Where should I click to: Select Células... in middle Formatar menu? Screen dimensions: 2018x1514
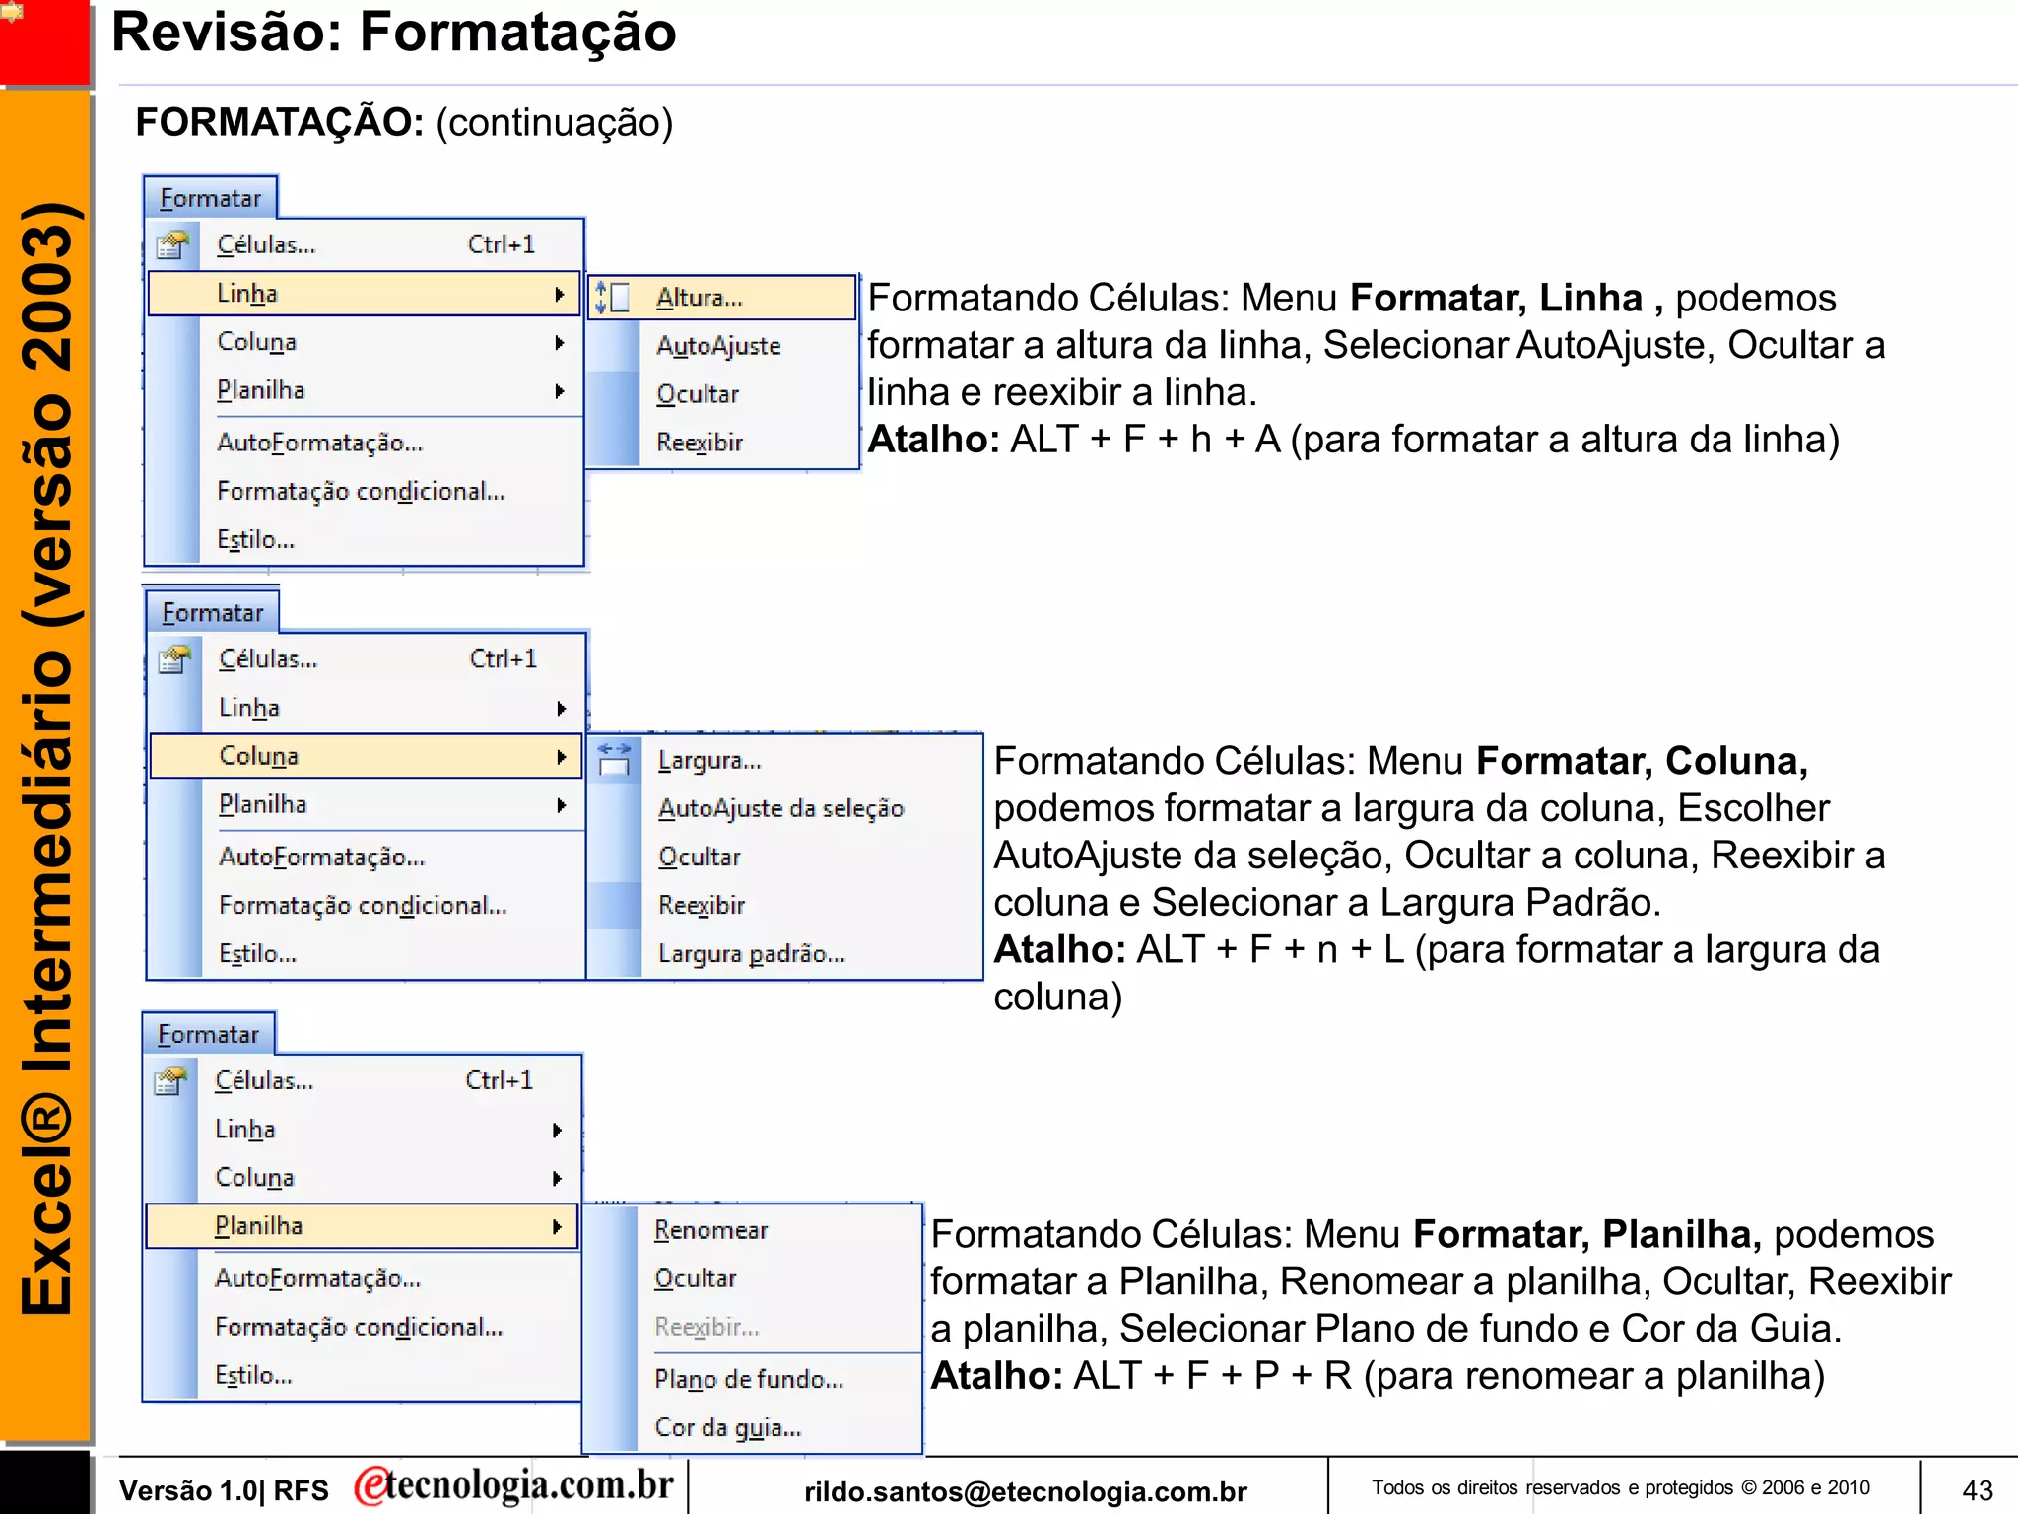(366, 658)
